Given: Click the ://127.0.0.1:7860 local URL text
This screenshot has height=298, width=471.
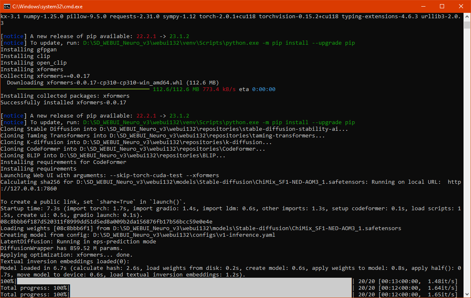Looking at the screenshot, I should coord(29,188).
